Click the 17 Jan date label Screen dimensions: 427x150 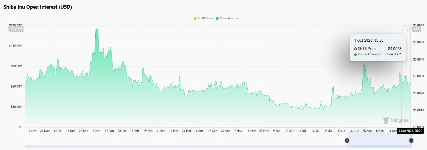point(109,131)
